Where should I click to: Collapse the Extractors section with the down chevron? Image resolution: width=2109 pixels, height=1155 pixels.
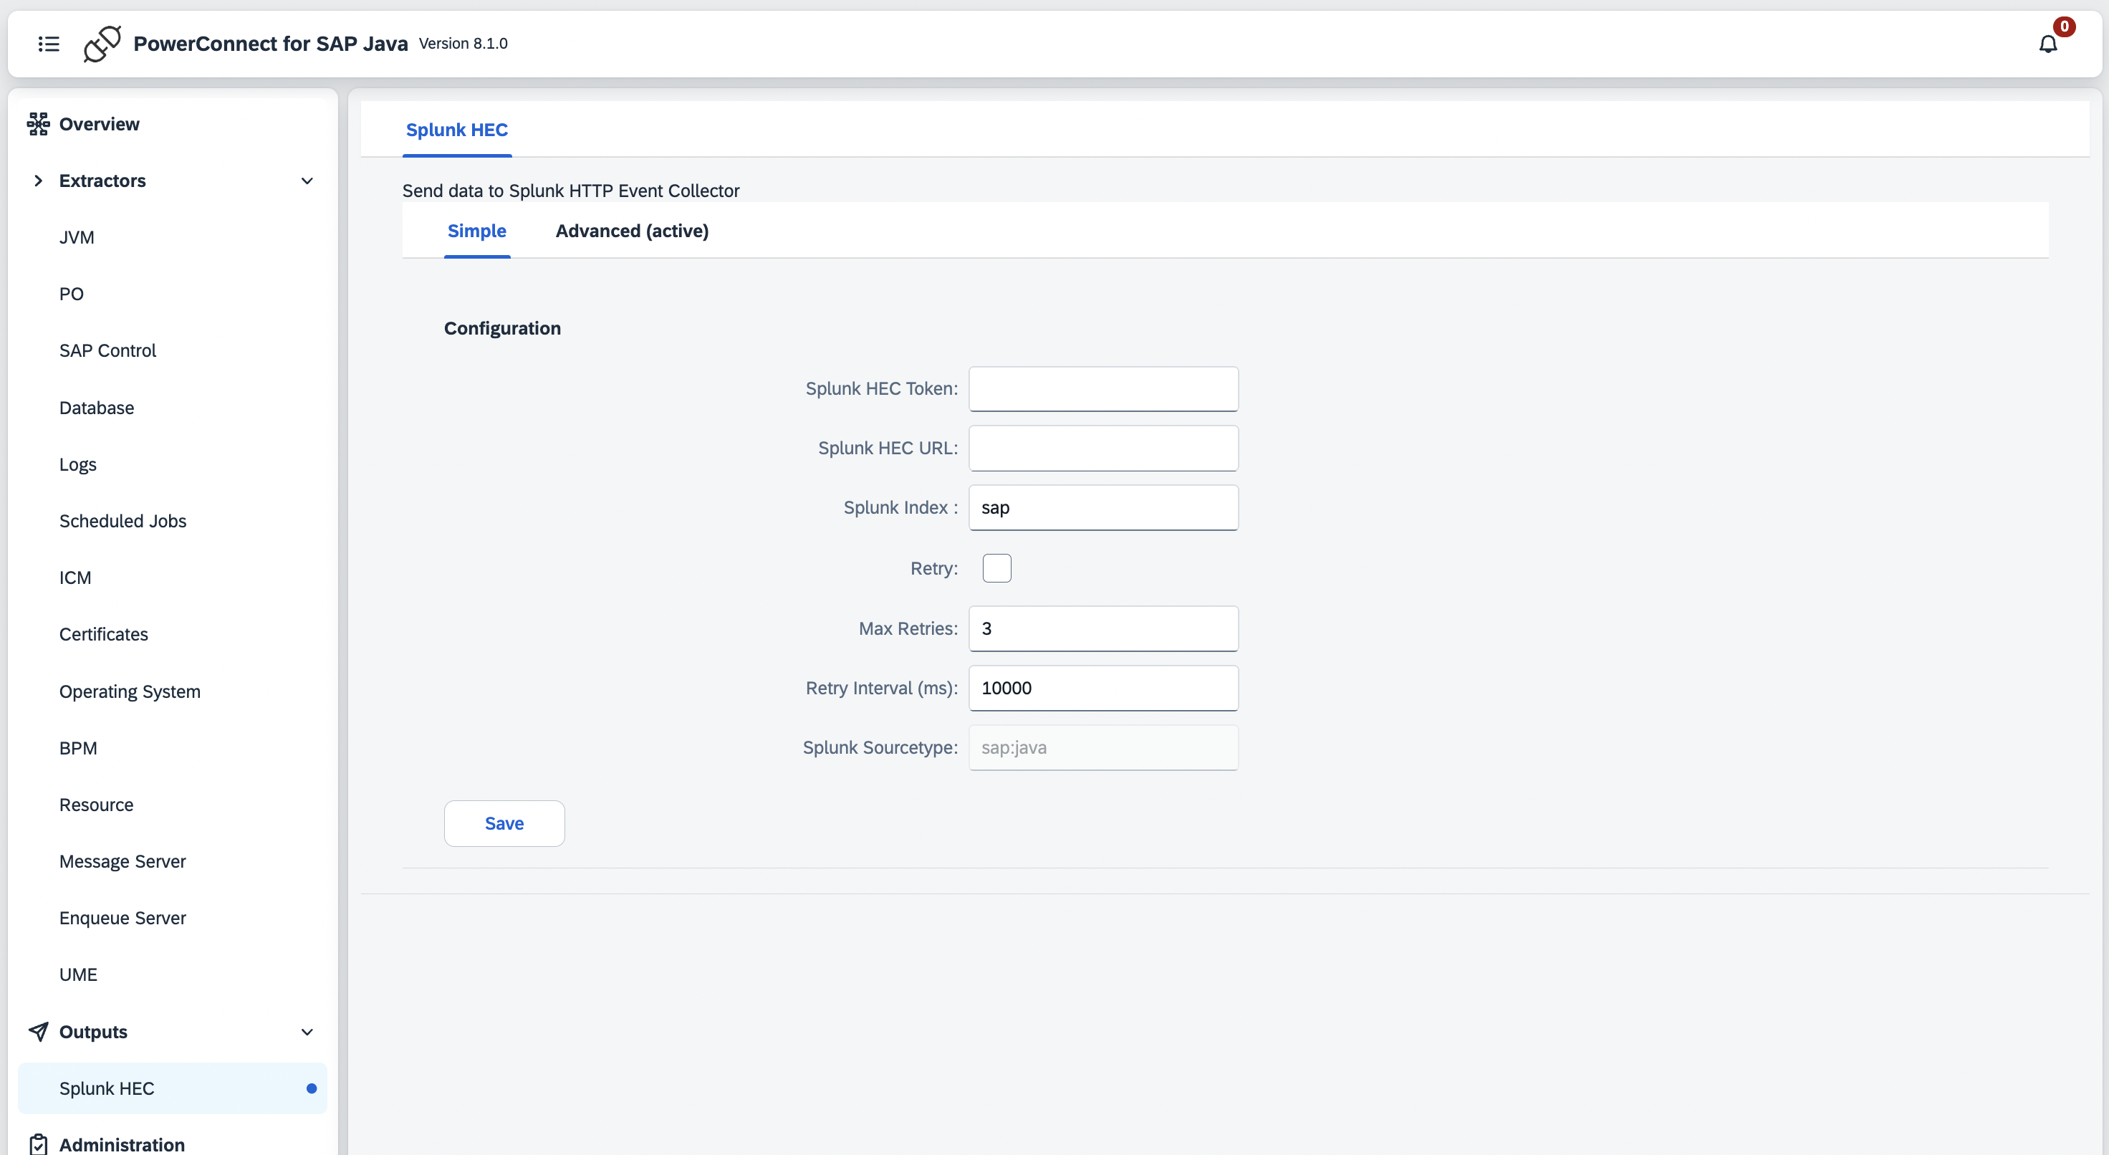click(x=307, y=181)
